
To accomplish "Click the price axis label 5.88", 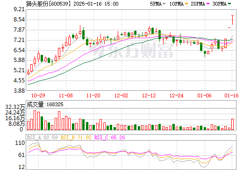I will (x=19, y=60).
